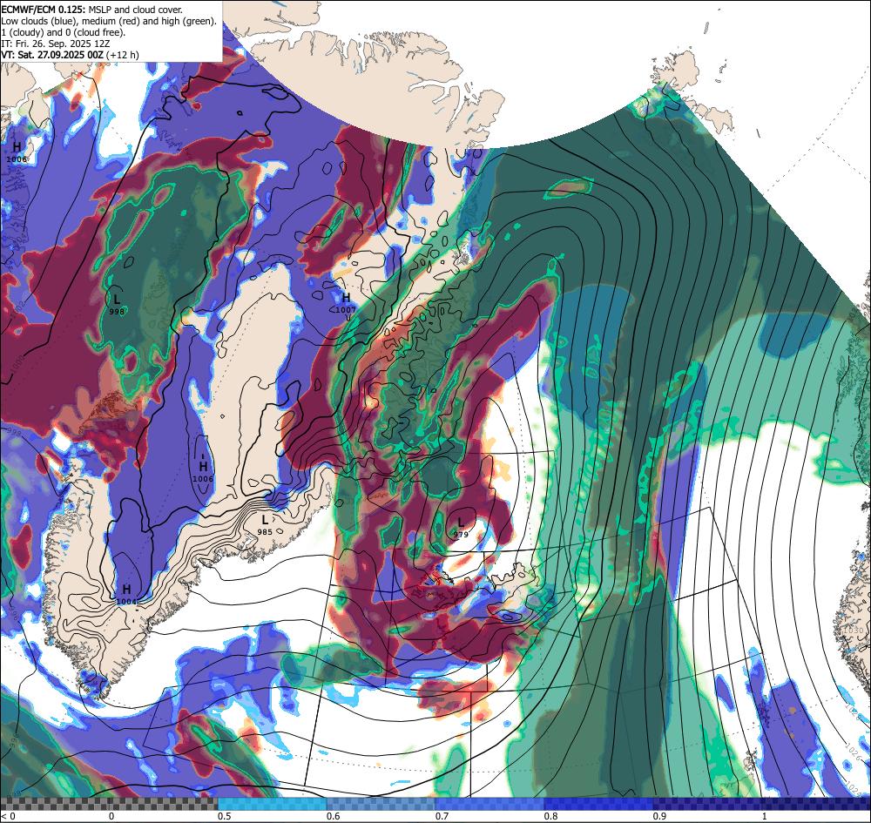Click the '< 0' colorbar label

[x=9, y=816]
